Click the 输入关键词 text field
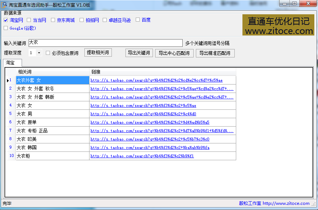Viewport: 318px width, 210px height. click(x=105, y=43)
